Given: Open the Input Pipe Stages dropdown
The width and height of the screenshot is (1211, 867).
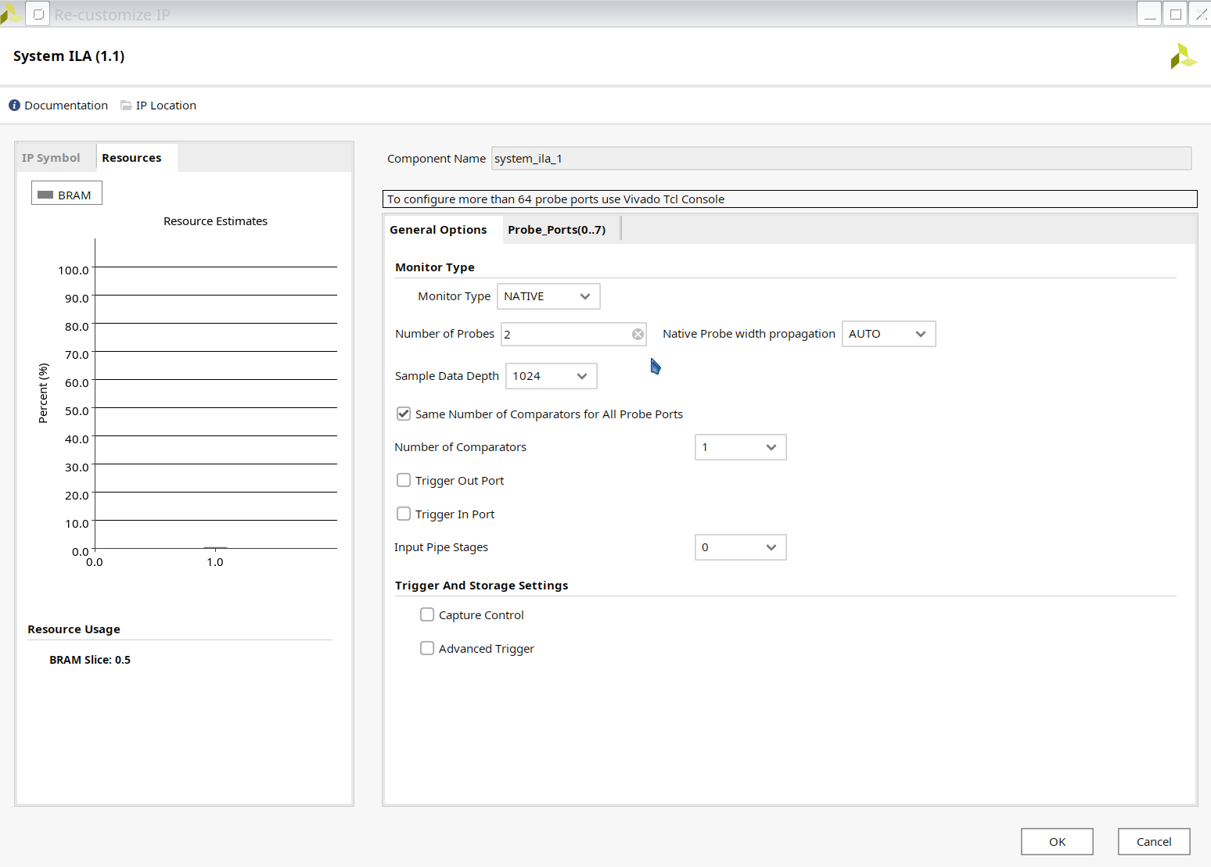Looking at the screenshot, I should click(740, 547).
